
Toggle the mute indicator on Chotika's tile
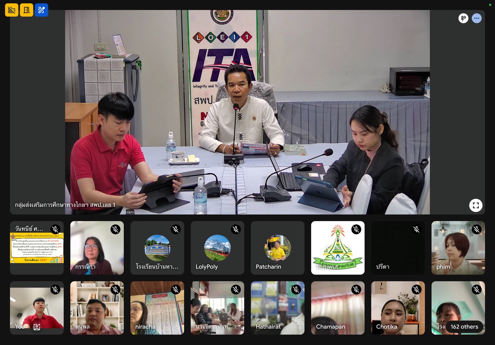pyautogui.click(x=416, y=289)
